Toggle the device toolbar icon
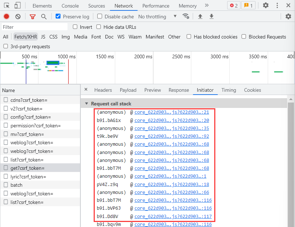 click(x=18, y=6)
